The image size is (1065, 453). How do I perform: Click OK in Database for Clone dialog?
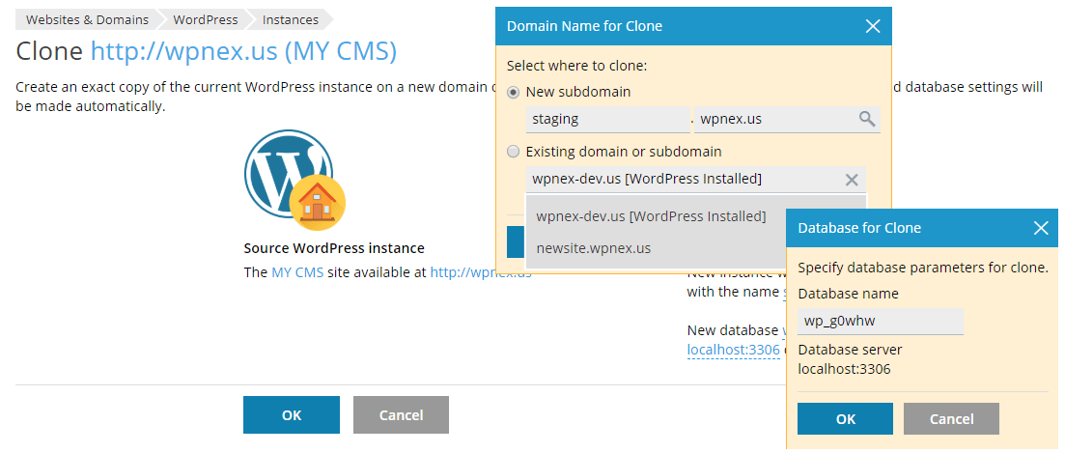(845, 418)
